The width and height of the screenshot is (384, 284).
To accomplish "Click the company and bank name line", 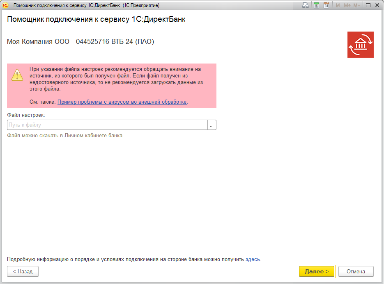I will [x=80, y=41].
